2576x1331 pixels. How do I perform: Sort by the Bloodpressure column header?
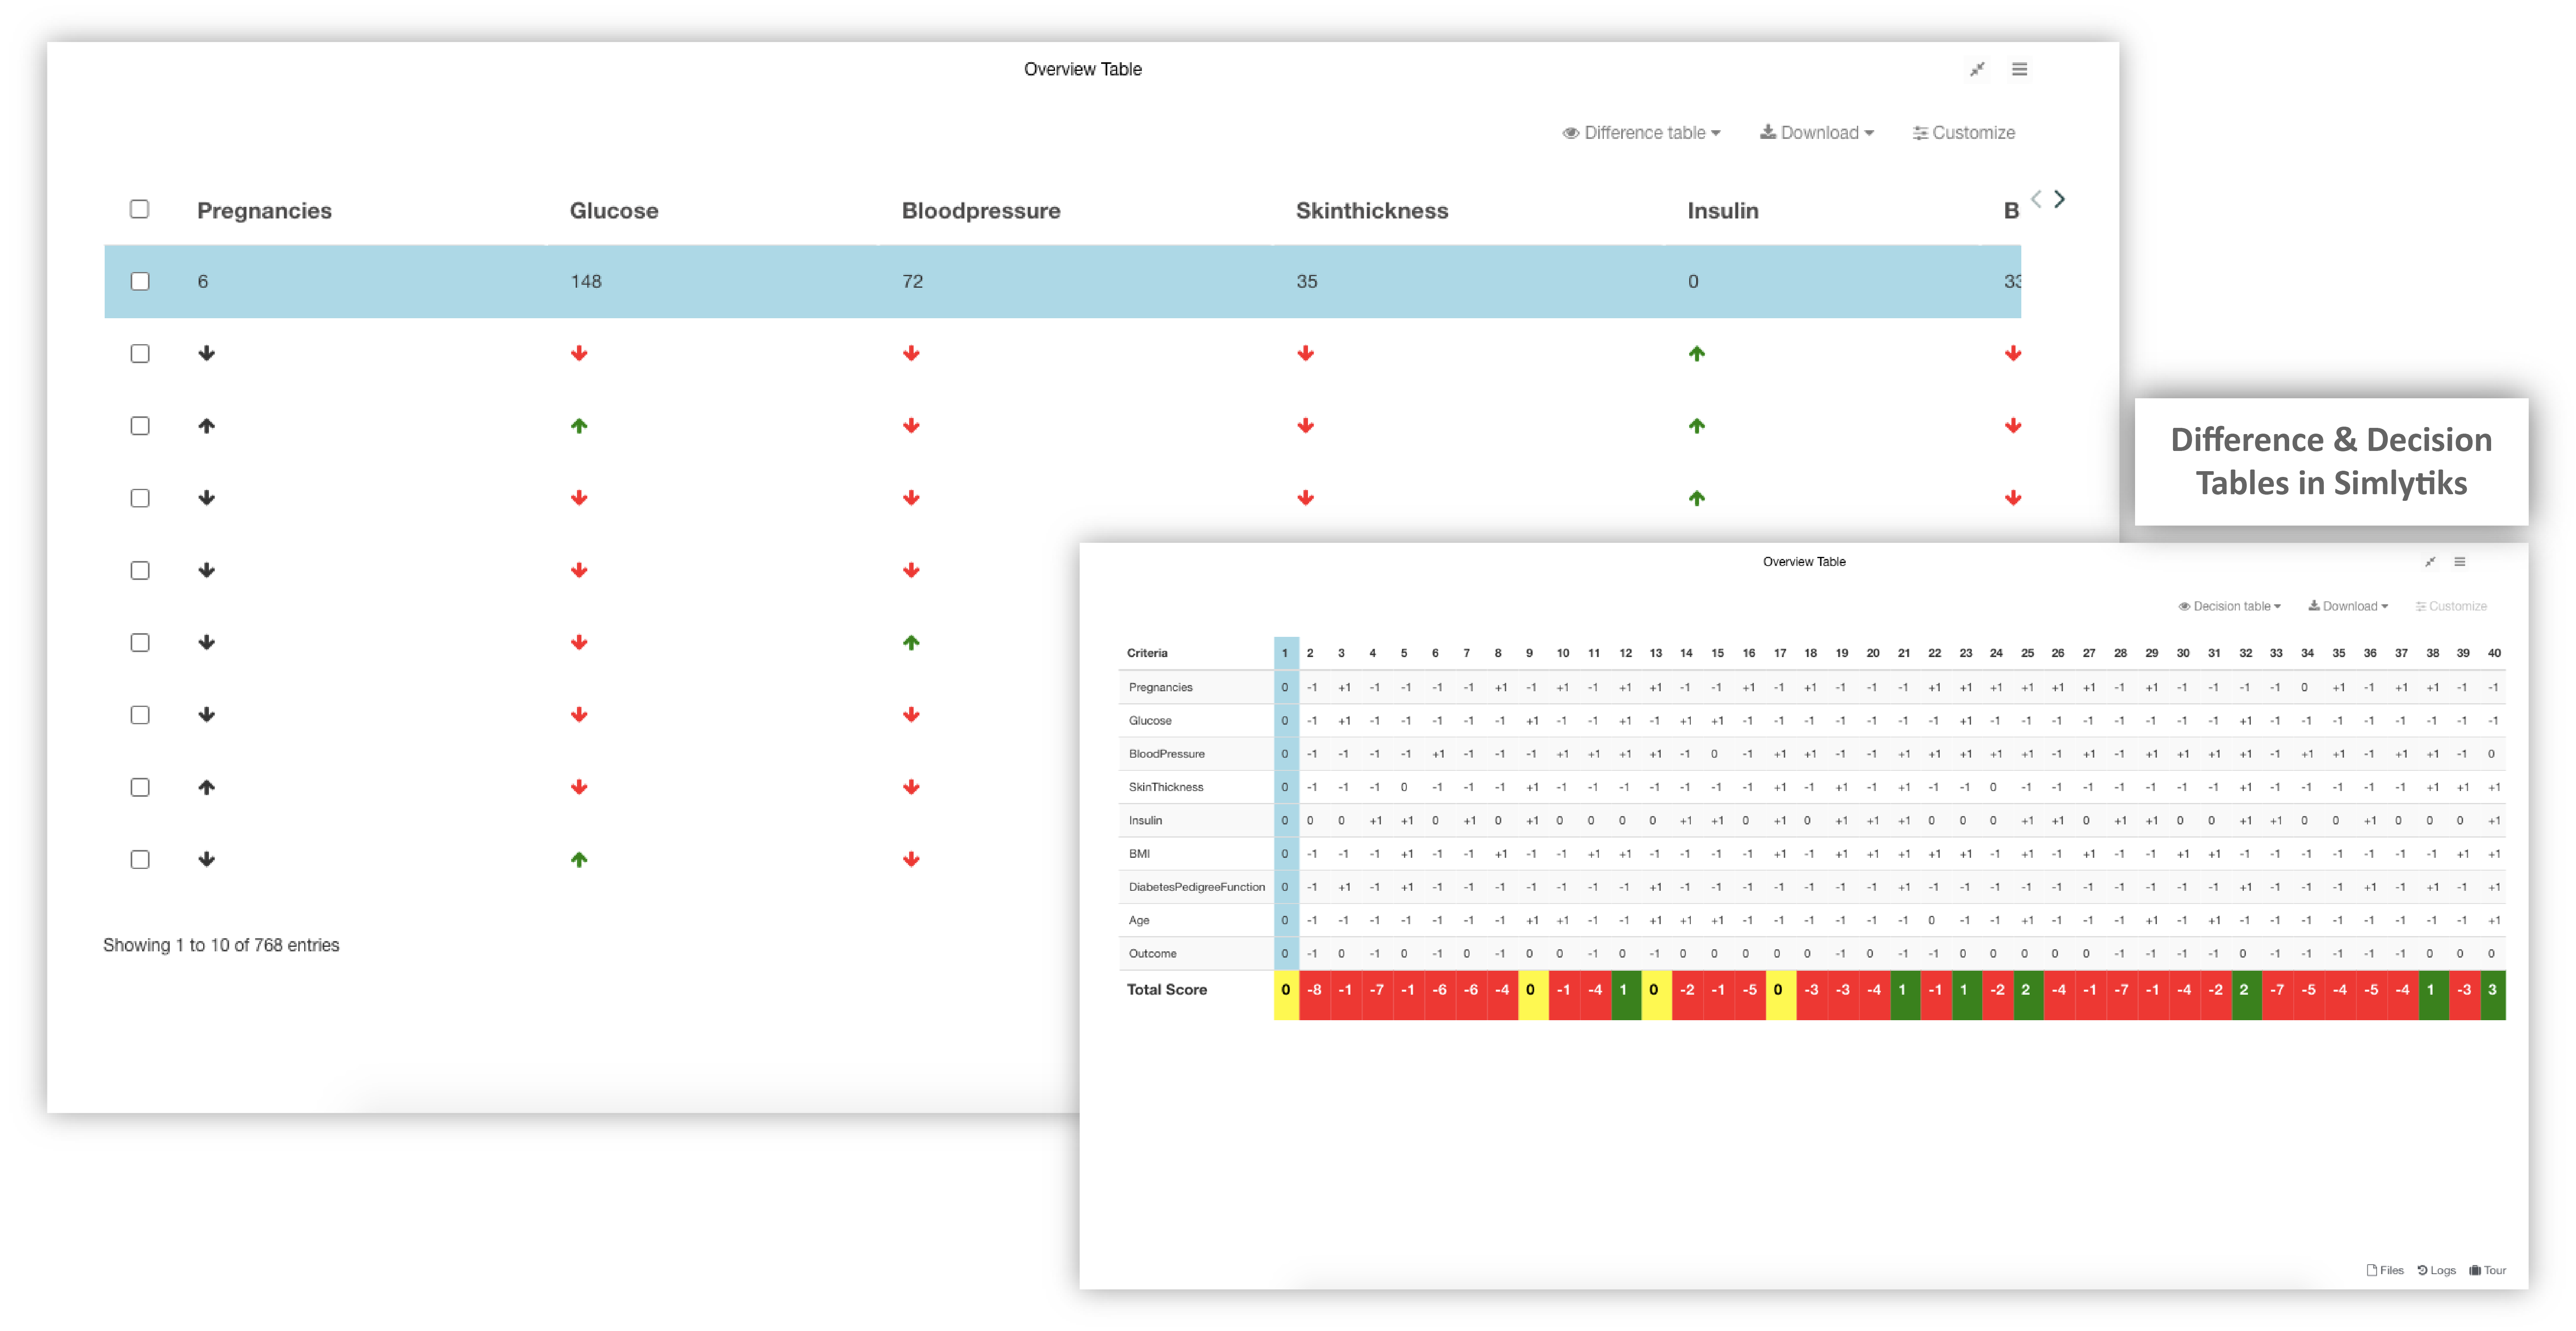click(981, 211)
